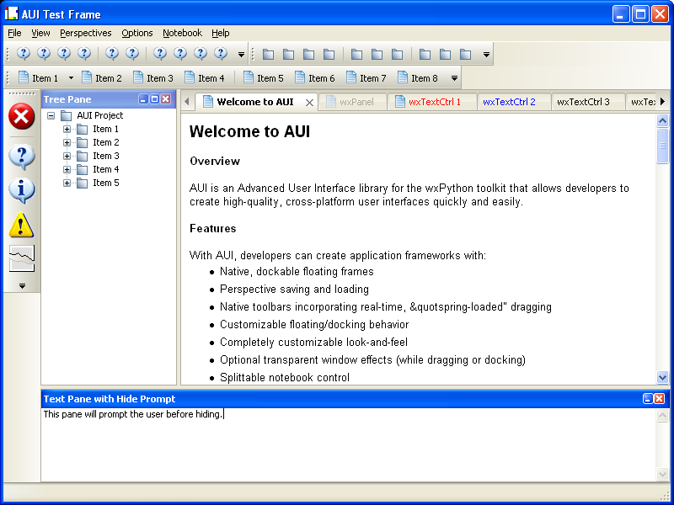Open the Notebook menu
The width and height of the screenshot is (674, 505).
coord(182,33)
